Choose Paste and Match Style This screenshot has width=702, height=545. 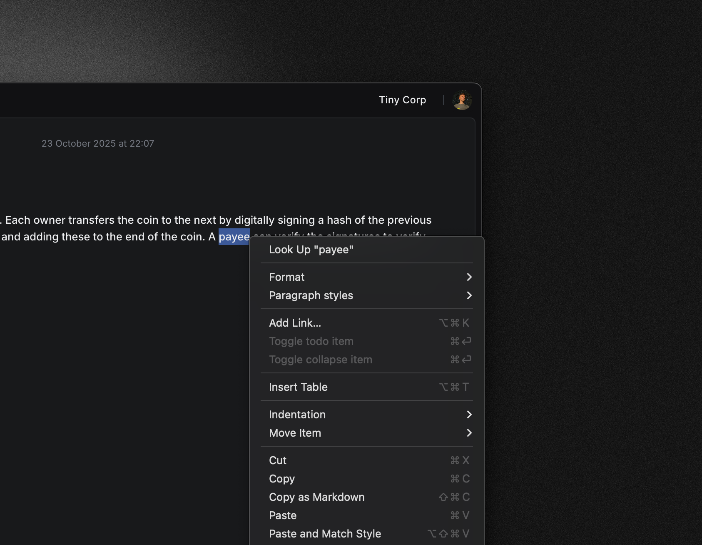[x=325, y=534]
